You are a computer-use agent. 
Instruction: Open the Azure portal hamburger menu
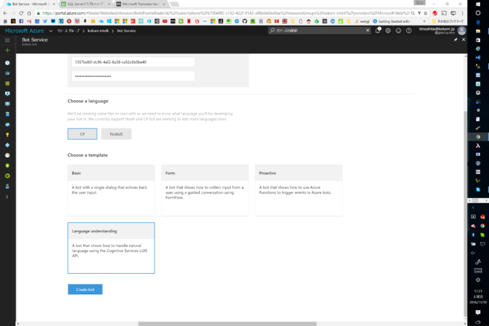click(x=8, y=40)
